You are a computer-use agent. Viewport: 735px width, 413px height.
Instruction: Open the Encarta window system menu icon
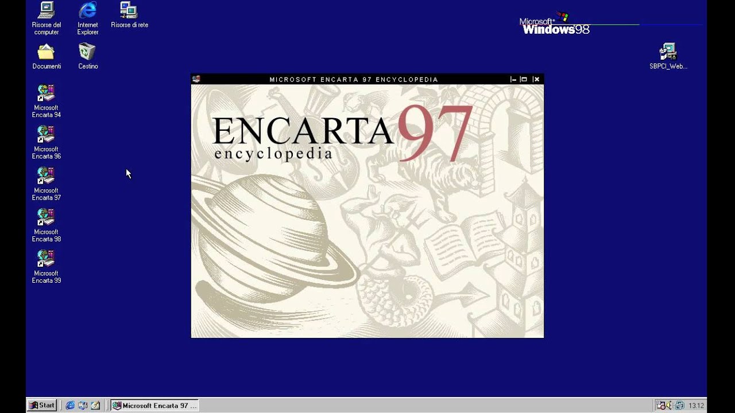(x=196, y=79)
